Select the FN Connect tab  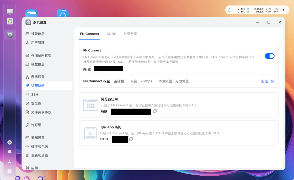[x=90, y=34]
